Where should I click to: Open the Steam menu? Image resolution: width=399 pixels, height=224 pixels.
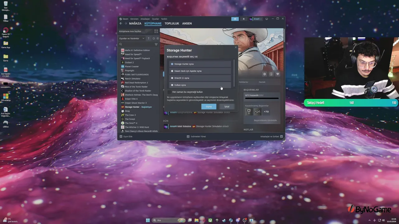pos(125,19)
